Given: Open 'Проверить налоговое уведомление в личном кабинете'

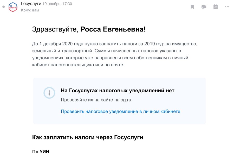Looking at the screenshot, I should [x=120, y=111].
